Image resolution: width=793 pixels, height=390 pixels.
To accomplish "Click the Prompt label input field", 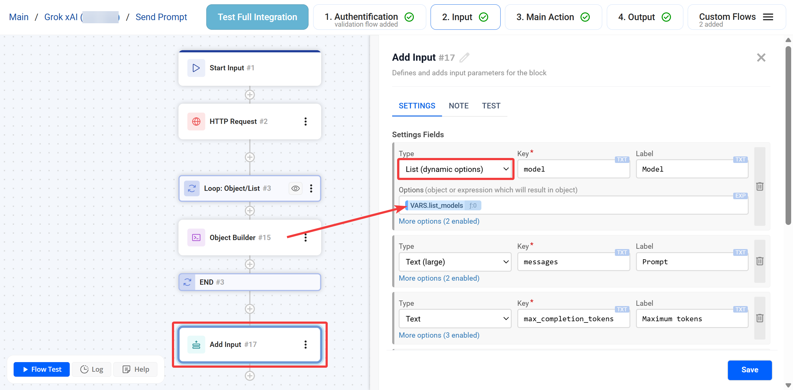I will point(692,262).
